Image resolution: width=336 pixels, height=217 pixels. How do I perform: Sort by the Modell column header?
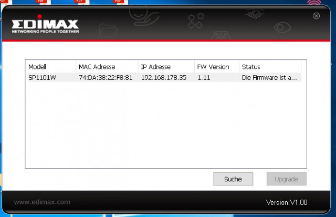tap(51, 67)
